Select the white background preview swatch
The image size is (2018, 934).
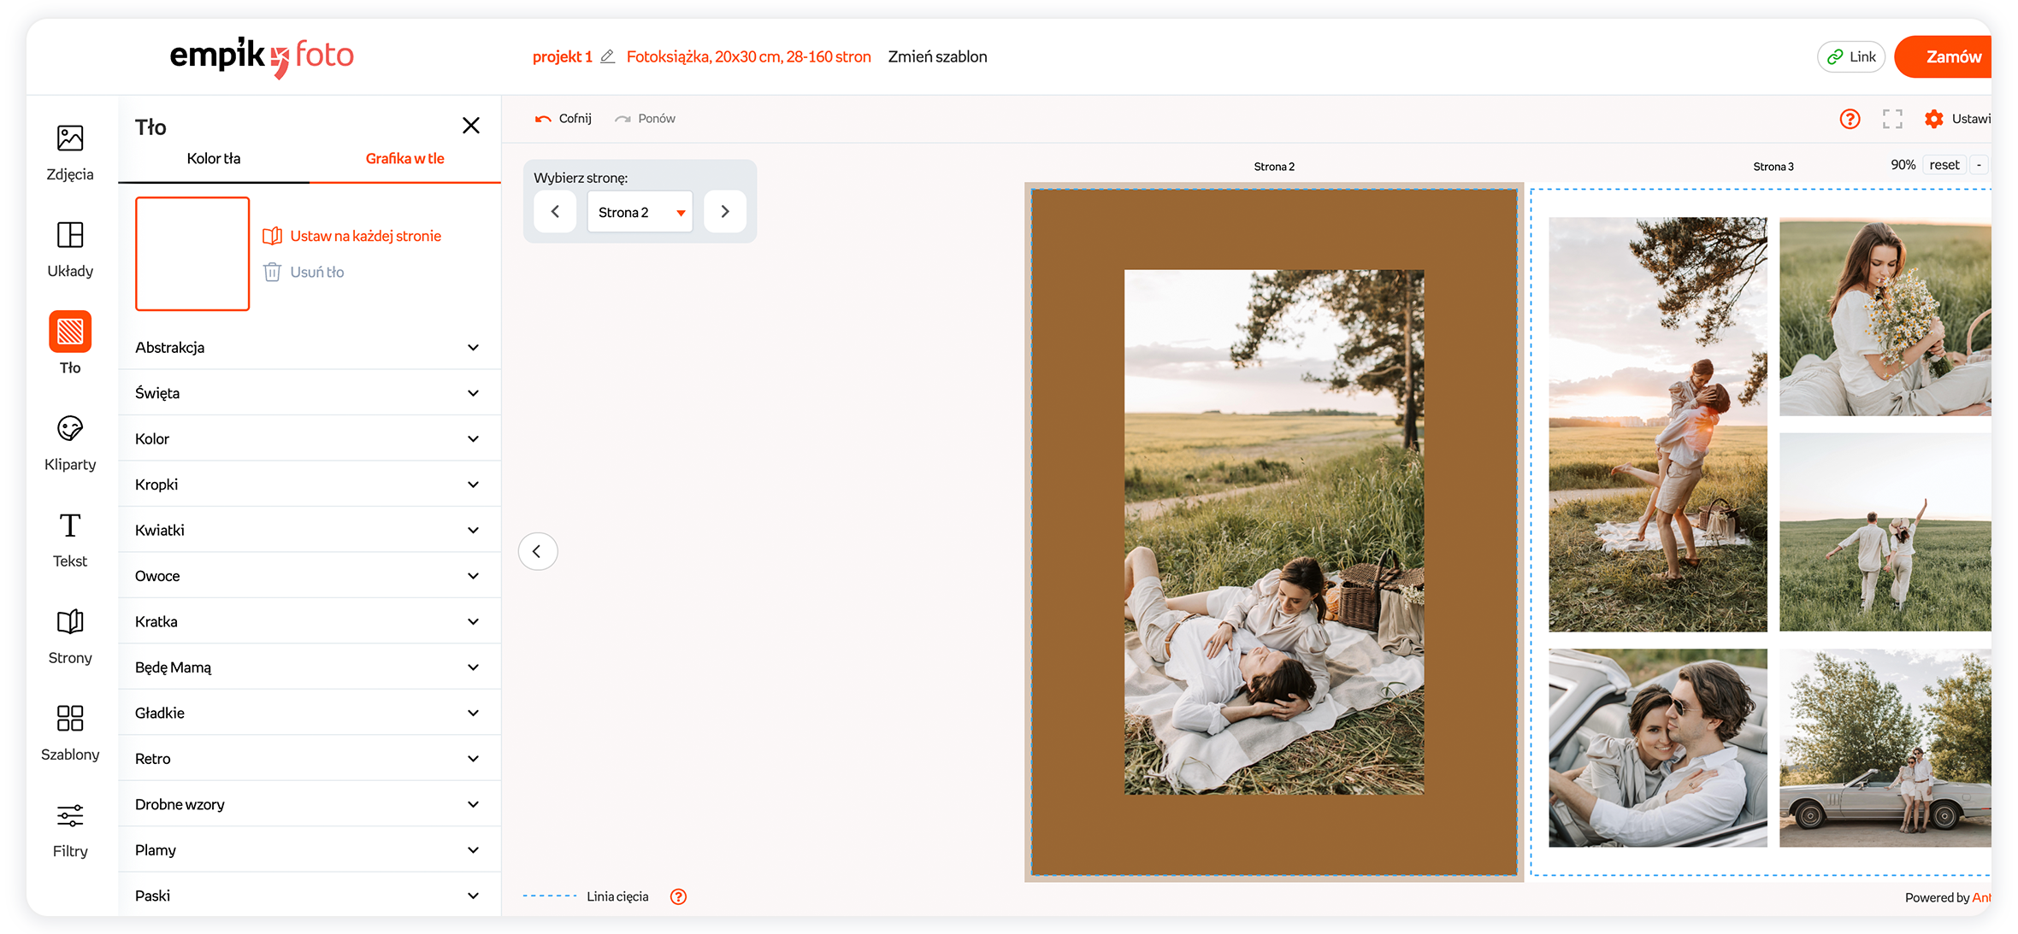pos(192,254)
